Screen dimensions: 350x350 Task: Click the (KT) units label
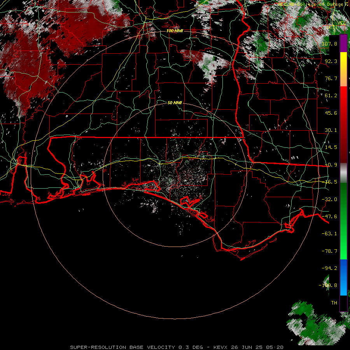(x=332, y=27)
